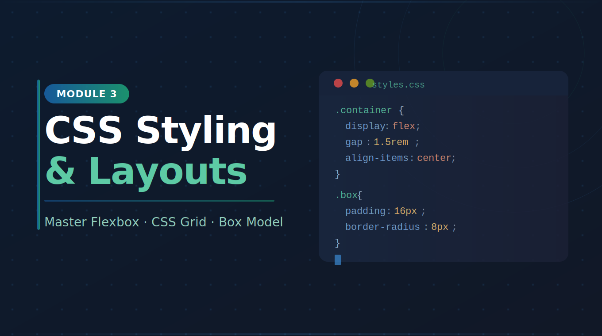Click the orange traffic-light circle
This screenshot has height=336, width=602.
tap(354, 83)
